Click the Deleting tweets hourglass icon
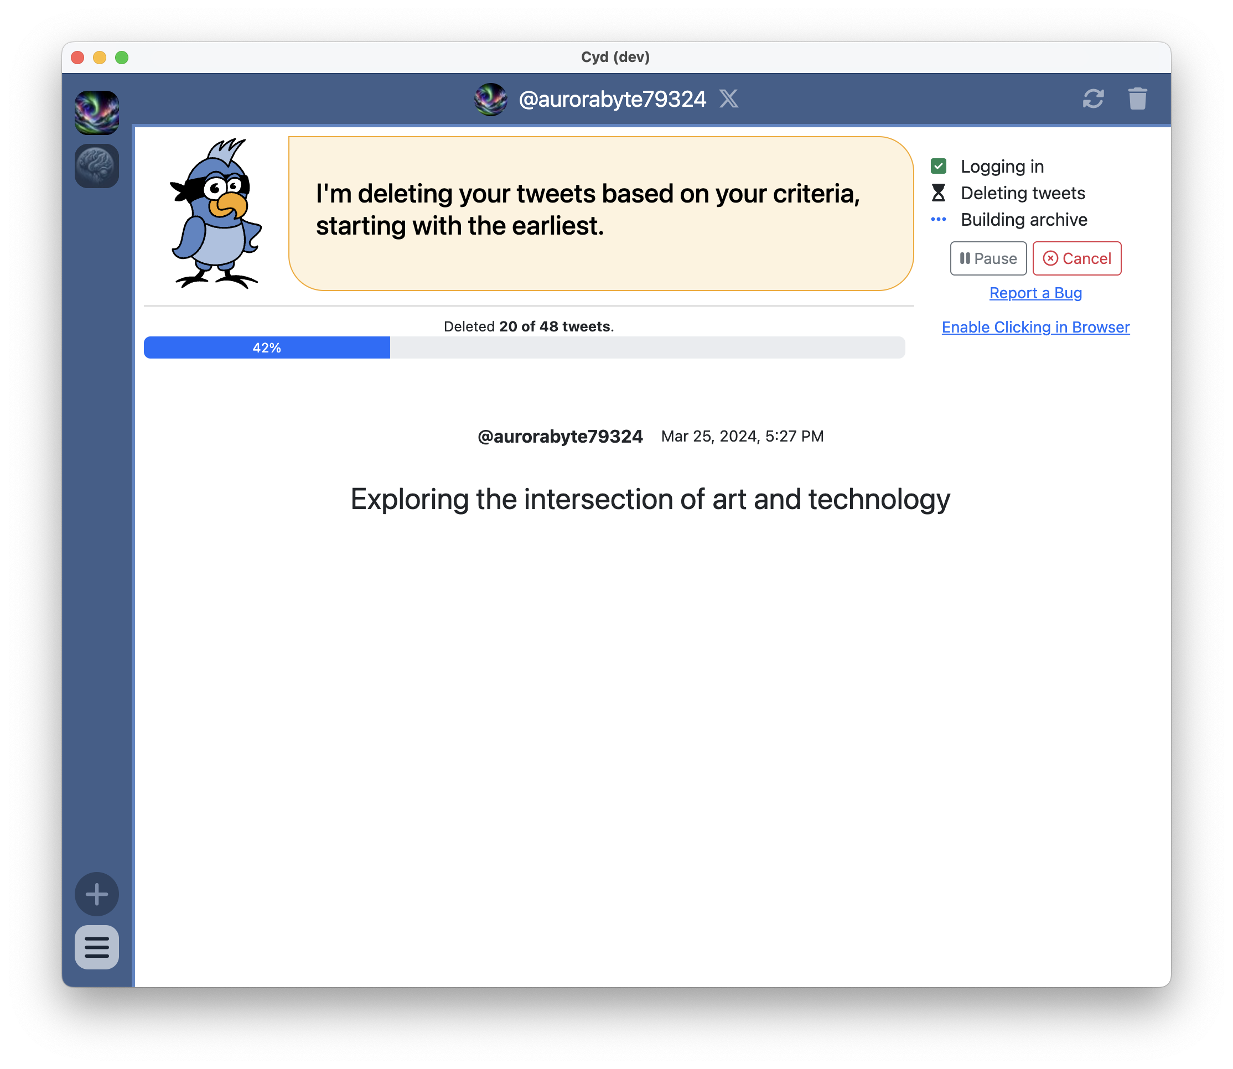1233x1069 pixels. click(939, 193)
